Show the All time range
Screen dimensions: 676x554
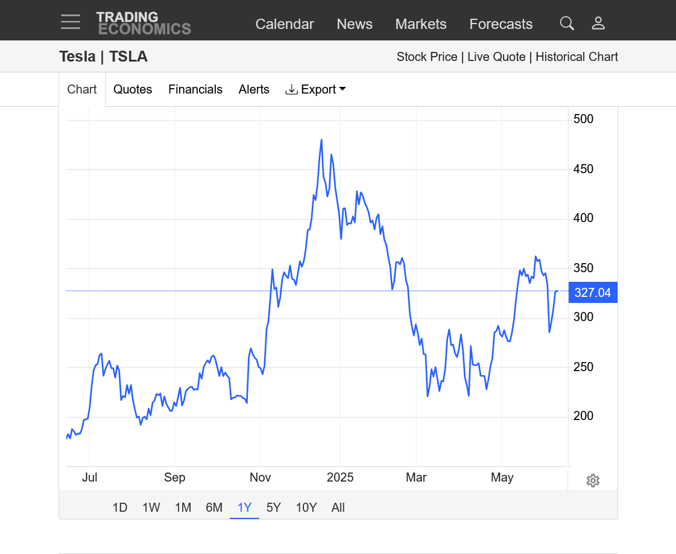(x=338, y=508)
